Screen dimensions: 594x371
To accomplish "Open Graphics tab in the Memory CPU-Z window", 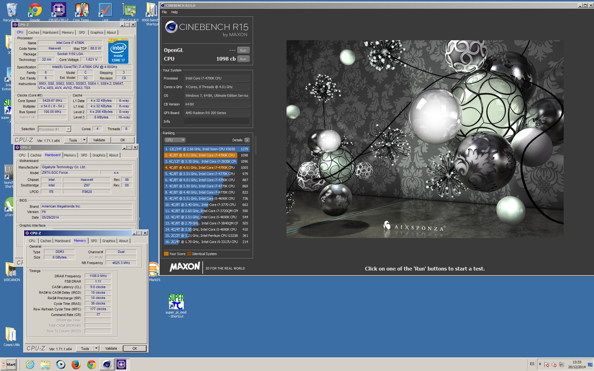I will [109, 241].
